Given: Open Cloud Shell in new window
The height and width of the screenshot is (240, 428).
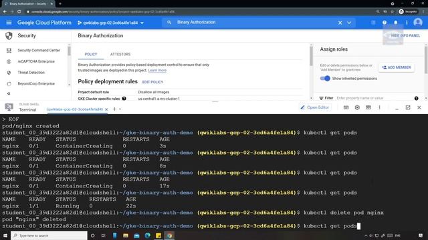Looking at the screenshot, I should pyautogui.click(x=408, y=107).
